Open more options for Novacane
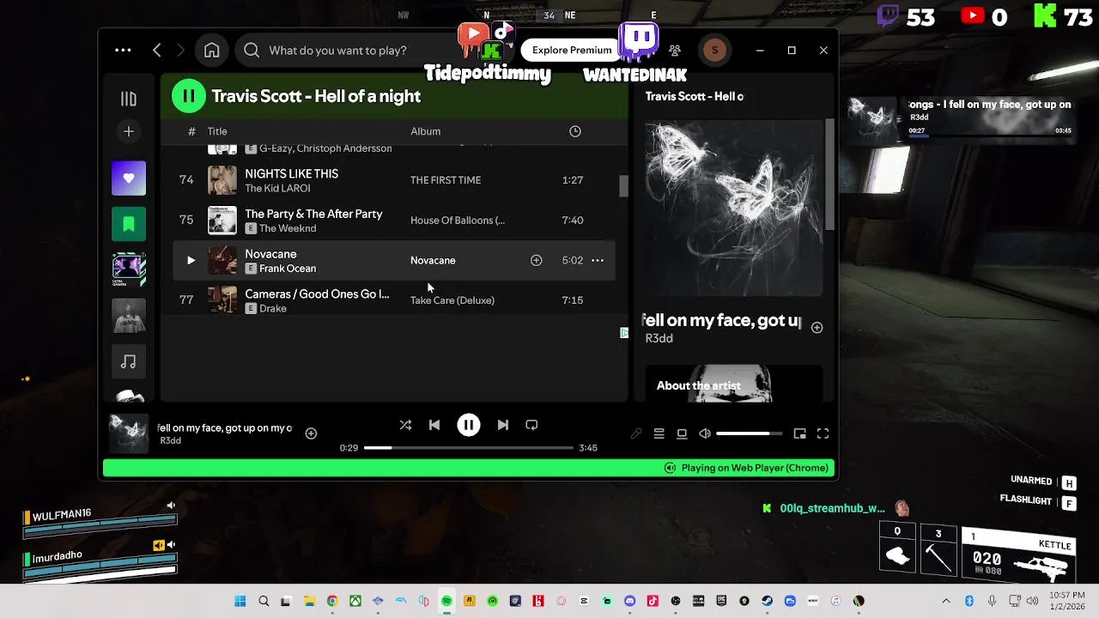The height and width of the screenshot is (618, 1099). tap(598, 260)
